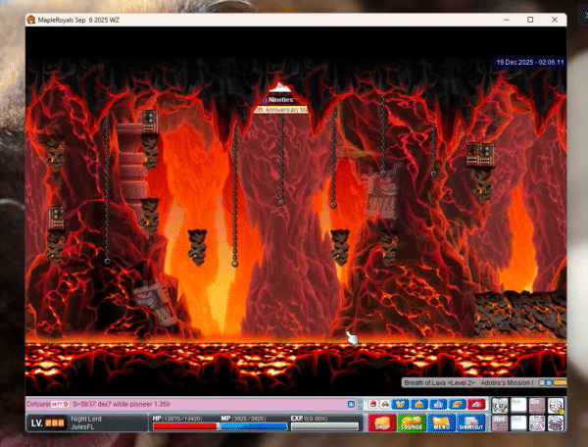Click the blue chat target icon in chat bar

tap(352, 404)
